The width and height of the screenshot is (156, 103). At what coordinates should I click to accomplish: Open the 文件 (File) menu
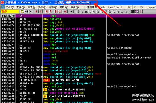10,7
